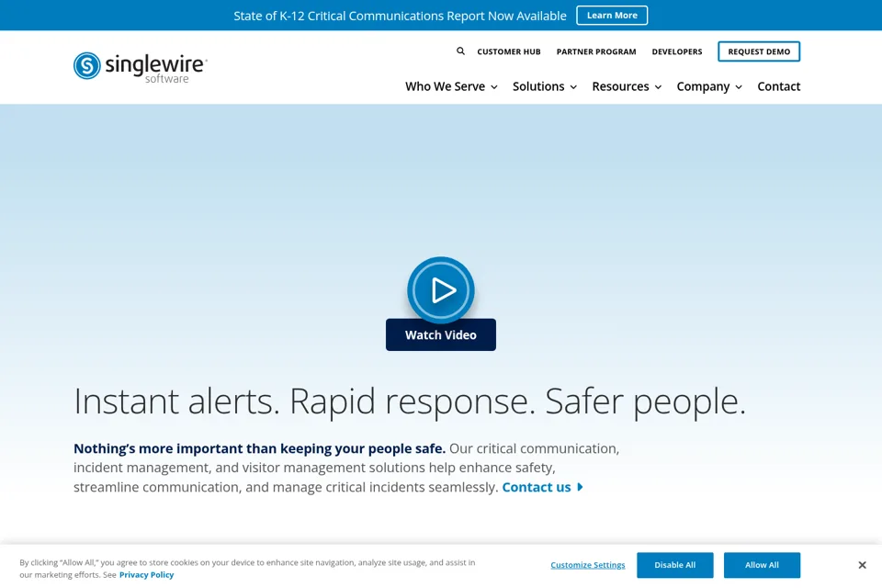Visit the Developers page

point(677,51)
